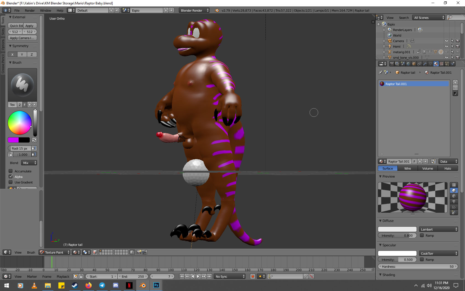The image size is (465, 291).
Task: Uncheck the Alpha brush option
Action: click(11, 177)
